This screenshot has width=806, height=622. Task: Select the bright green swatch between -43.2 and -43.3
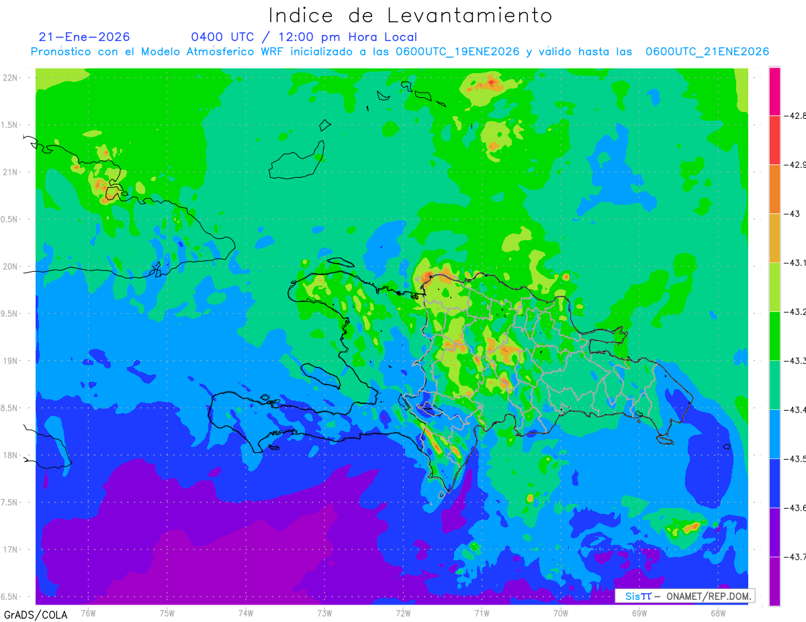point(774,336)
